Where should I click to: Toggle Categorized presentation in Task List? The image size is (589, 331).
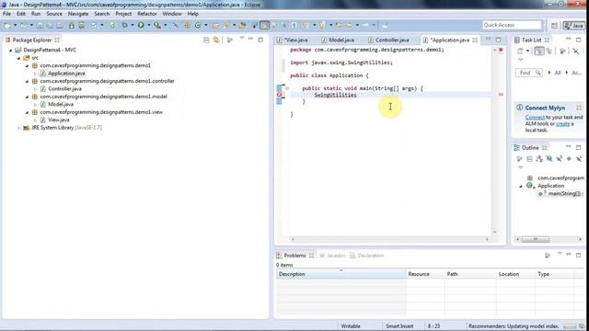539,51
